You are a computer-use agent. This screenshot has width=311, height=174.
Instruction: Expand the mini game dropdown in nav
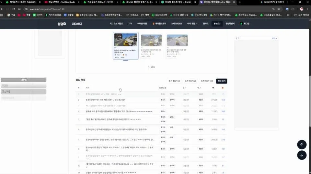[x=192, y=24]
